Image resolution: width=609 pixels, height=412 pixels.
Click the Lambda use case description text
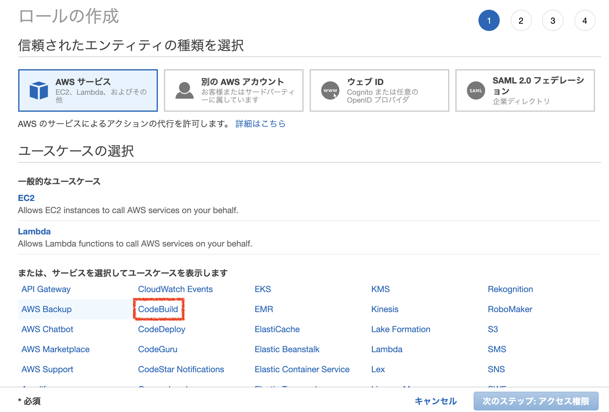point(135,243)
